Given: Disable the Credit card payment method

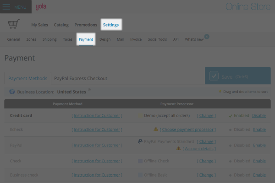Looking at the screenshot, I should click(259, 116).
